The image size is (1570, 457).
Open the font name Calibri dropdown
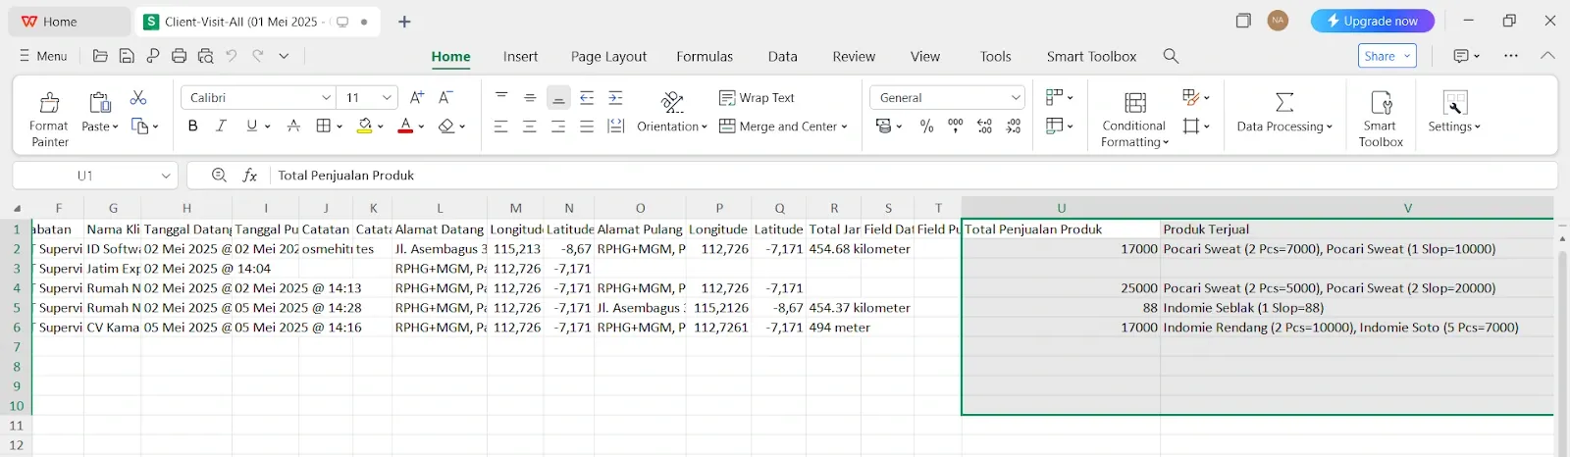pos(327,97)
